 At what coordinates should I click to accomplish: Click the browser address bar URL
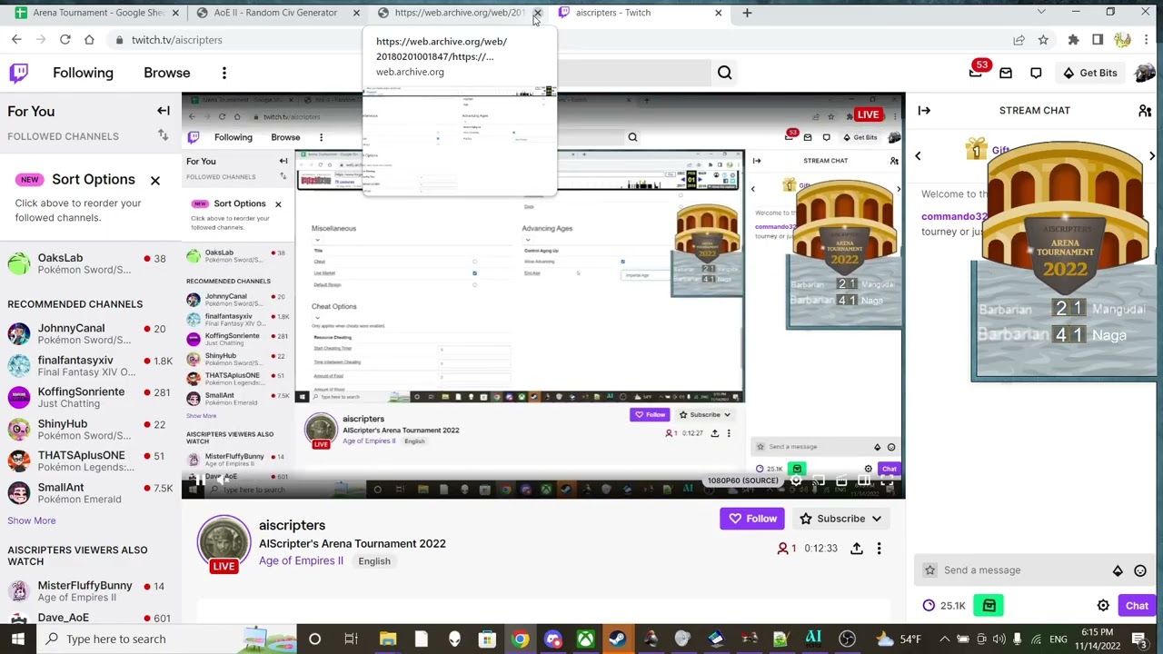pyautogui.click(x=176, y=40)
